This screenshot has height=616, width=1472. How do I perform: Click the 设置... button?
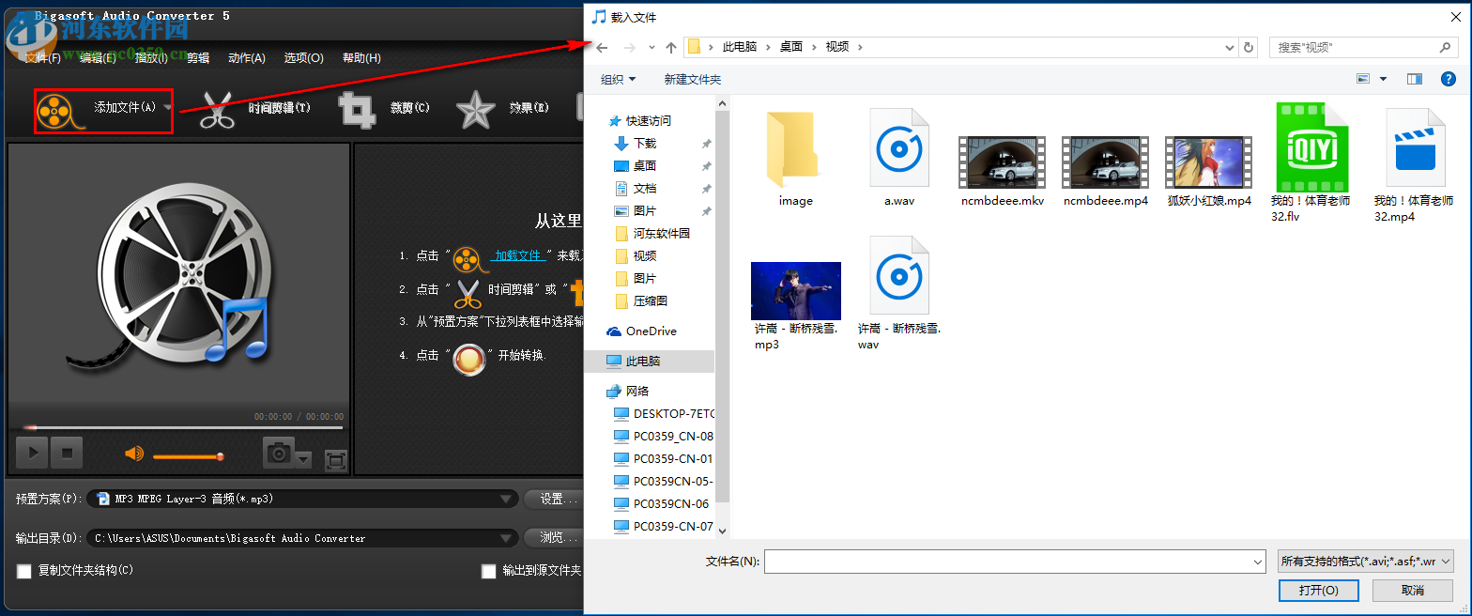click(554, 499)
